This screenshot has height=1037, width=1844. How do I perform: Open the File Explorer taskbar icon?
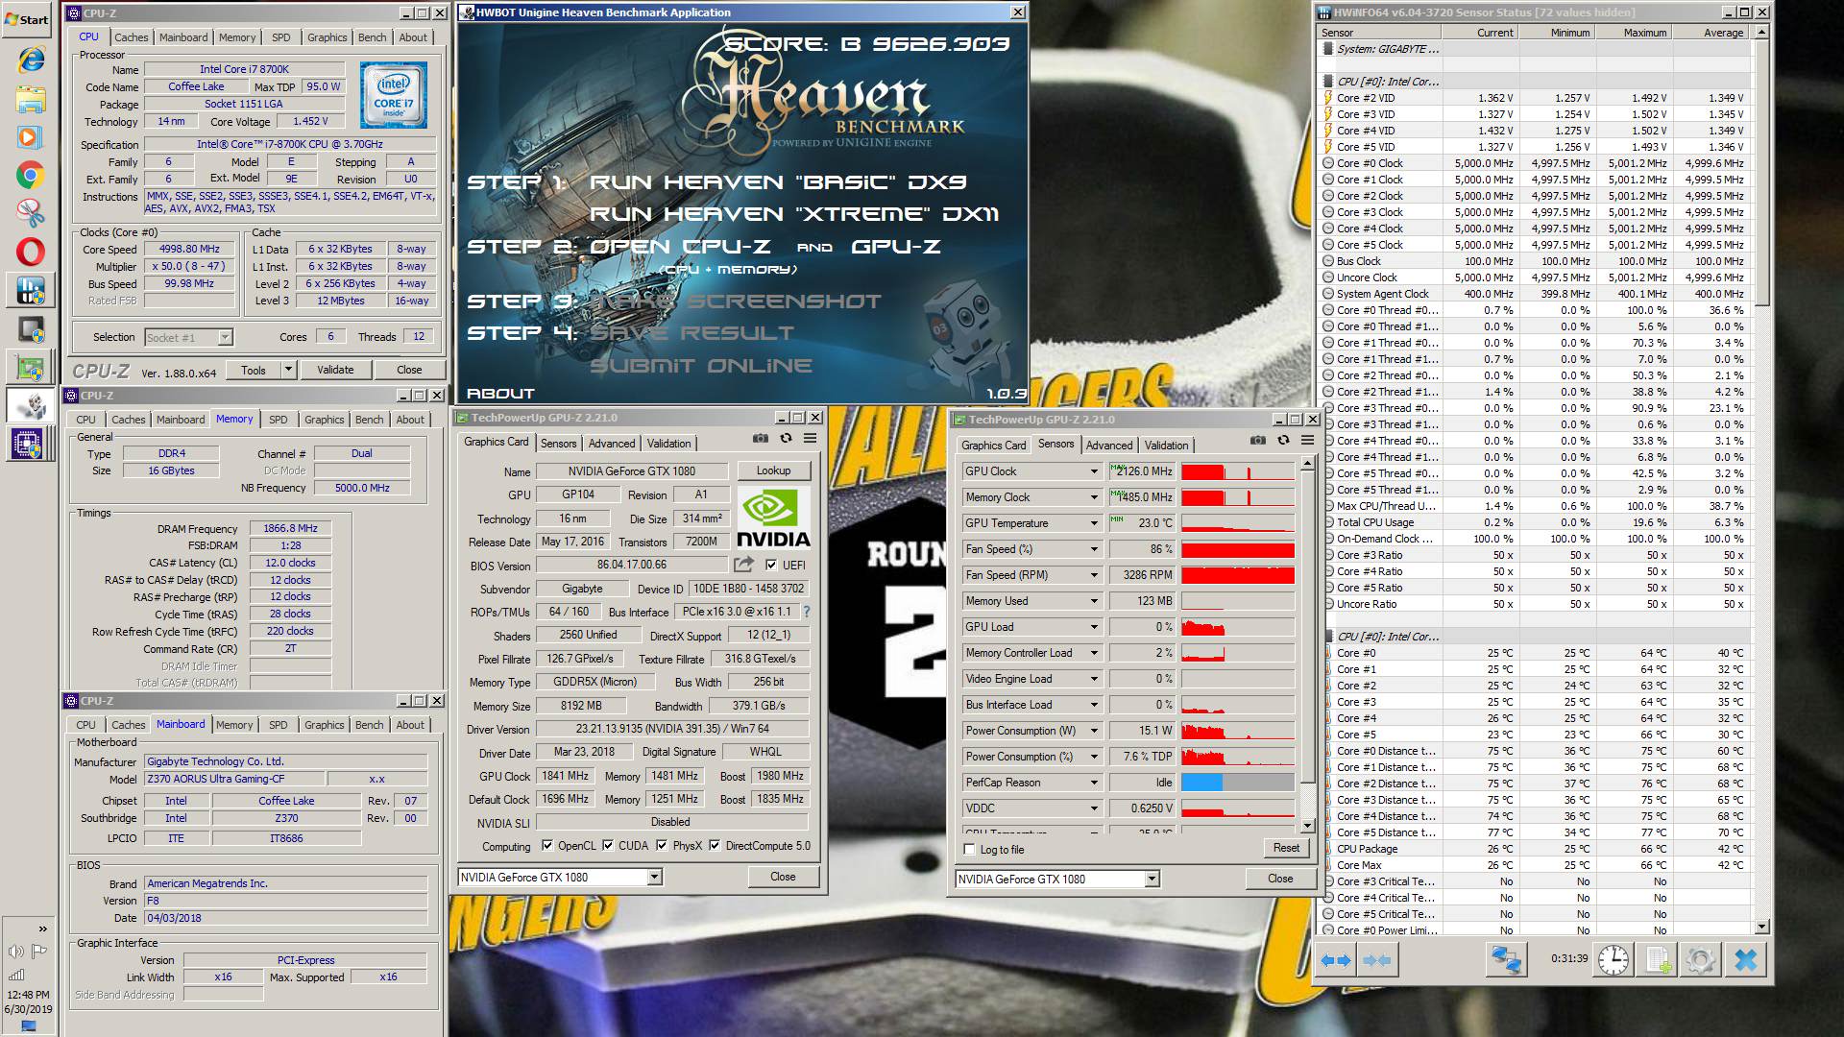pyautogui.click(x=31, y=99)
